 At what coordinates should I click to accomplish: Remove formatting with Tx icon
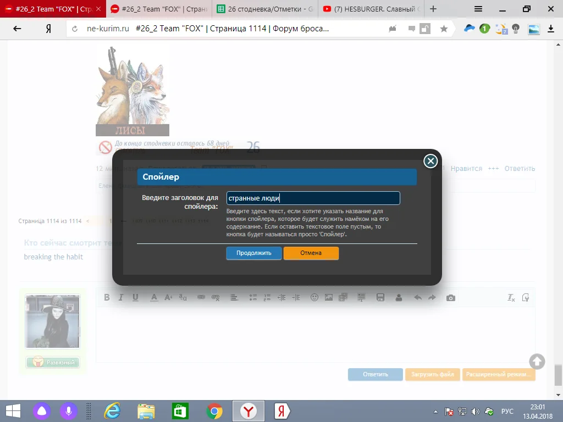click(511, 297)
